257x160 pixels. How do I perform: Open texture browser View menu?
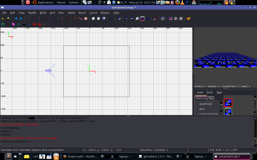pyautogui.click(x=200, y=92)
